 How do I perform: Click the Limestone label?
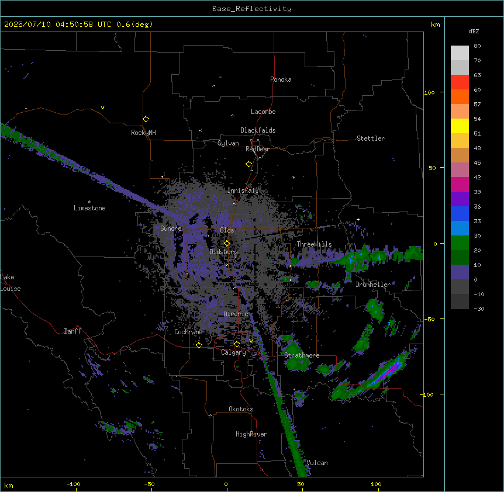click(x=89, y=208)
